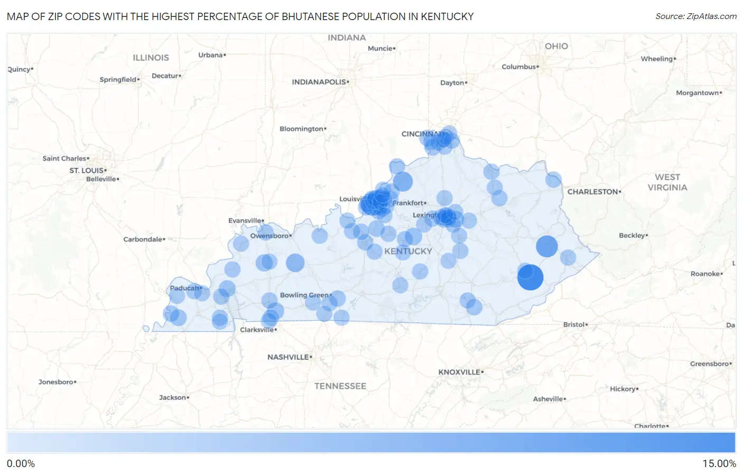Click the ILLINOIS state label
The width and height of the screenshot is (743, 475).
point(151,58)
